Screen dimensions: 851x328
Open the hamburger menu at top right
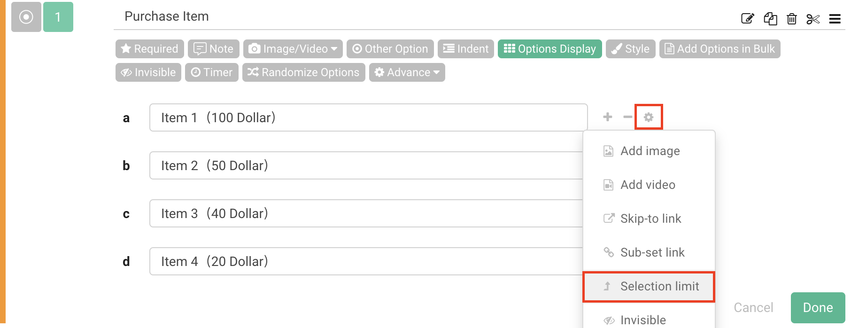click(x=835, y=19)
